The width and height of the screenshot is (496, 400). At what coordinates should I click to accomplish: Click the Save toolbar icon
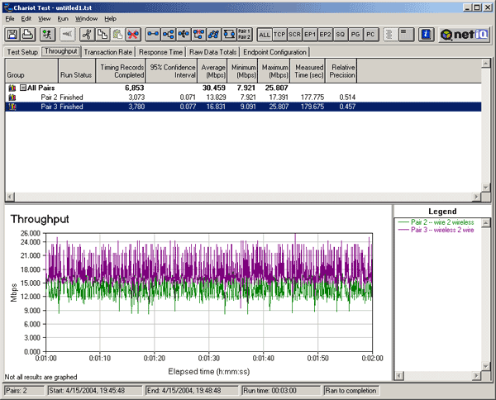[x=12, y=35]
